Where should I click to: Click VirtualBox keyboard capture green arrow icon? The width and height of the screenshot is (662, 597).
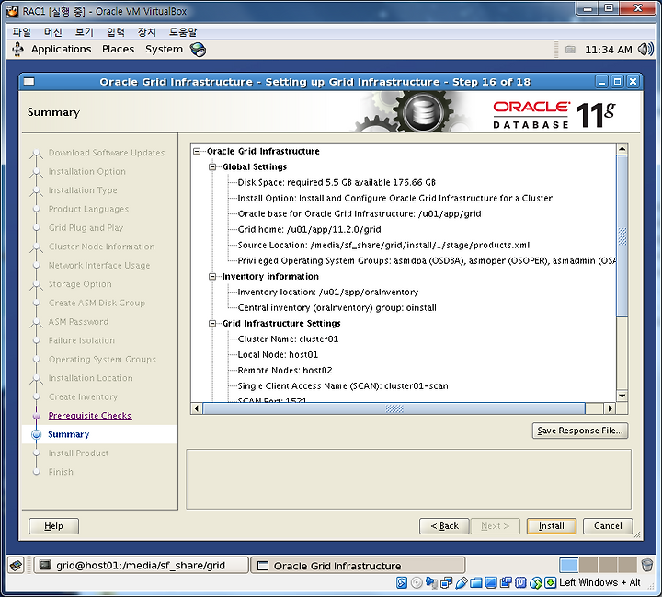550,582
